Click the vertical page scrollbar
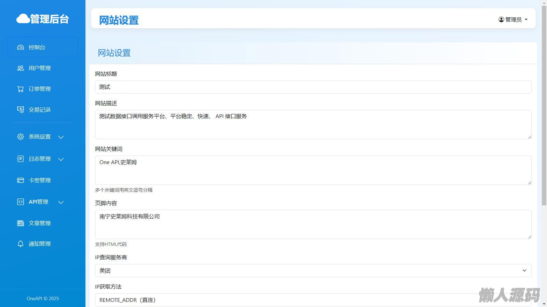 pyautogui.click(x=544, y=102)
